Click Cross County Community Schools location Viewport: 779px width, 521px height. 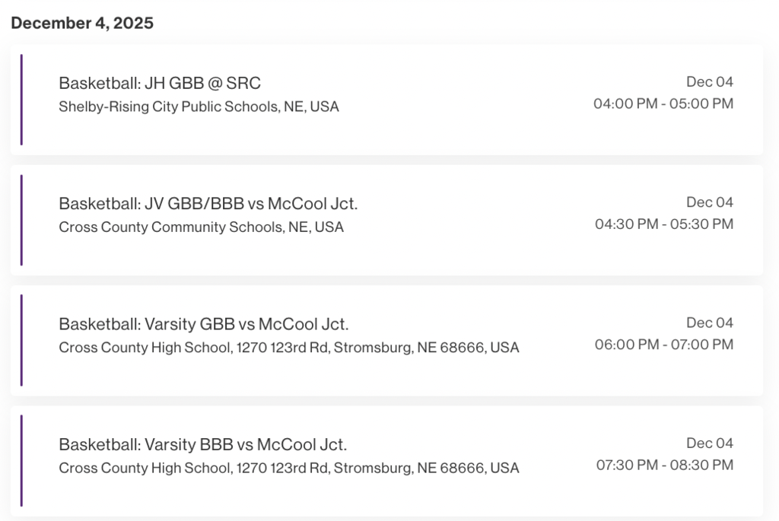pyautogui.click(x=201, y=227)
